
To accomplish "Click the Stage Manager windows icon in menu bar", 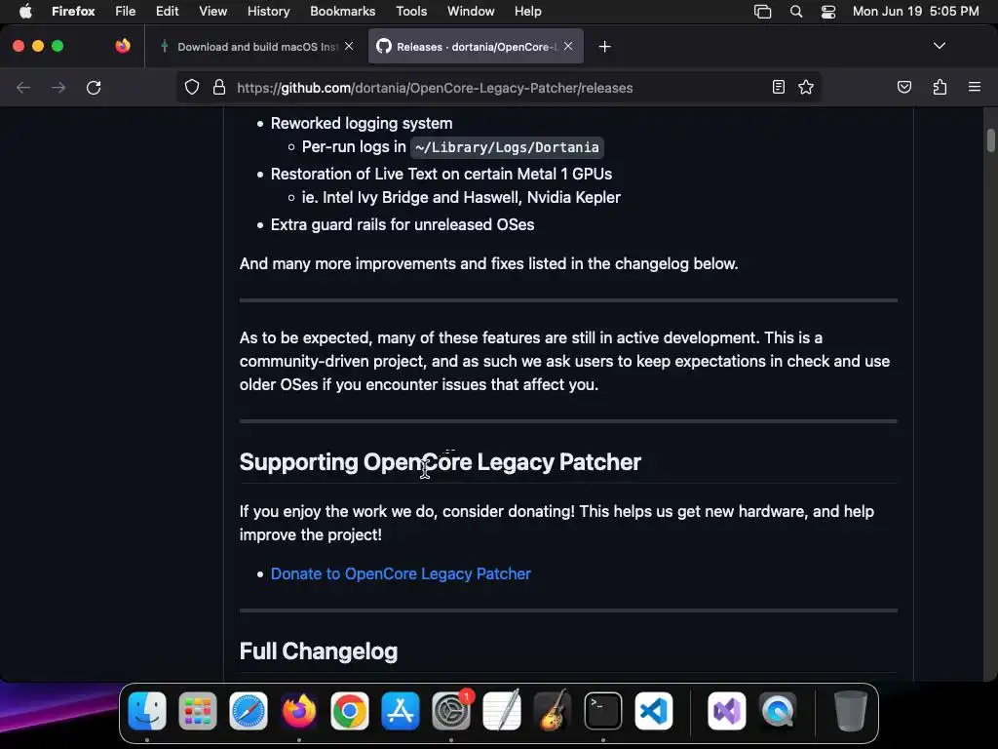I will point(762,12).
